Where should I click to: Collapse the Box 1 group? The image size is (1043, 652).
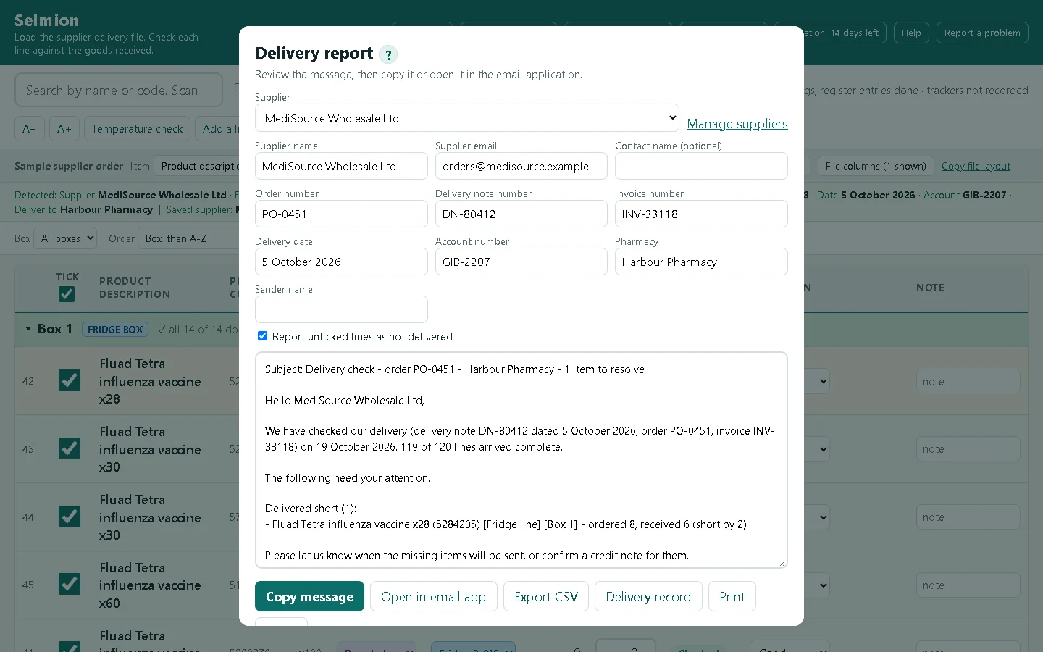click(28, 329)
